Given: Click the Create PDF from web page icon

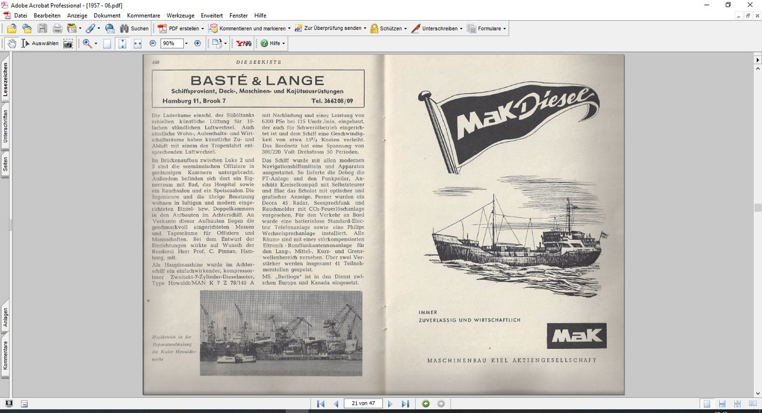Looking at the screenshot, I should 27,28.
